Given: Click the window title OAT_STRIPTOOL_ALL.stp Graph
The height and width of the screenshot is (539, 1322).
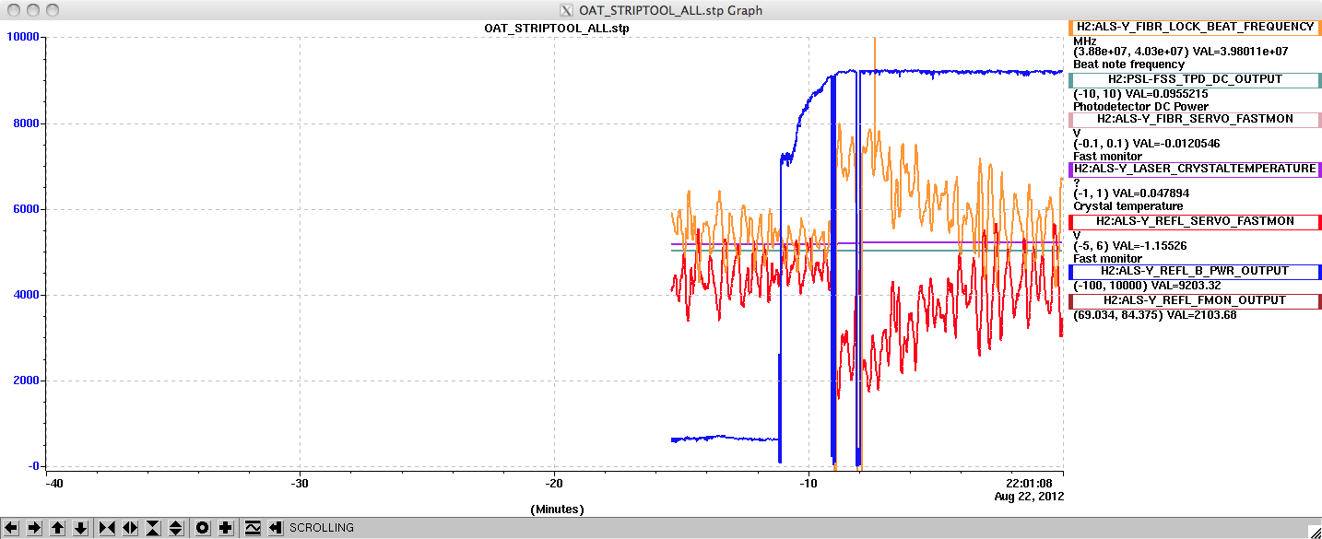Looking at the screenshot, I should [x=670, y=10].
